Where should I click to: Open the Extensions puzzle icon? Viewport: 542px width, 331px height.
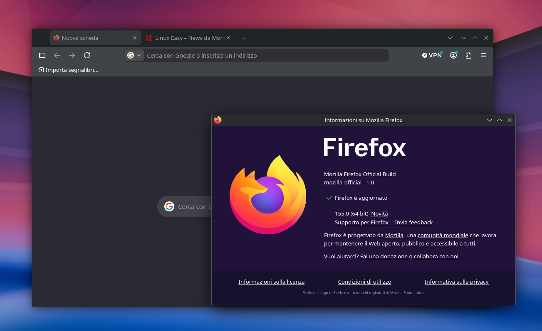pyautogui.click(x=468, y=55)
